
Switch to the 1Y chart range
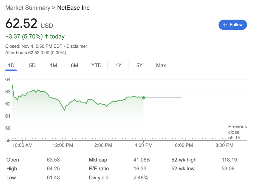[x=118, y=65]
